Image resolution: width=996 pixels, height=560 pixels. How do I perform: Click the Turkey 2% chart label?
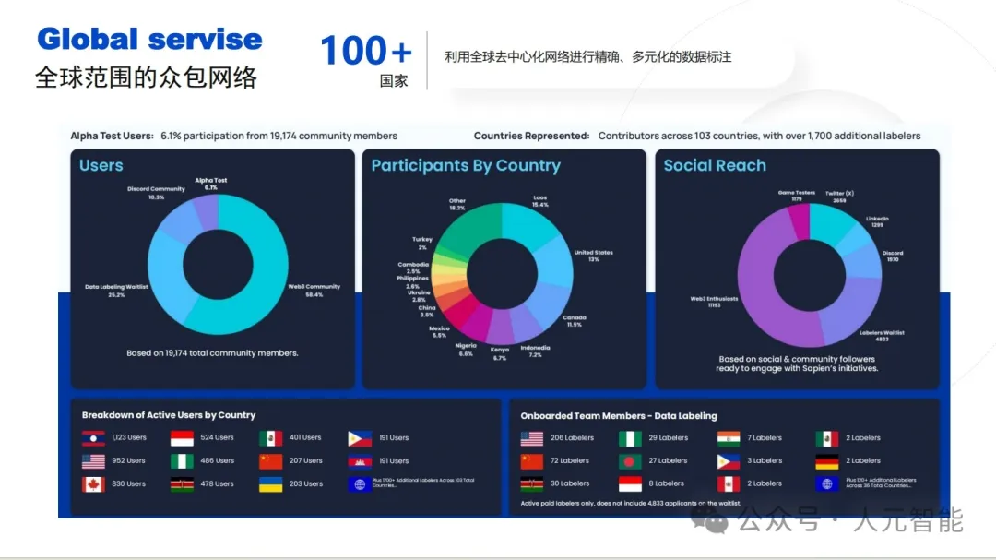pos(422,243)
